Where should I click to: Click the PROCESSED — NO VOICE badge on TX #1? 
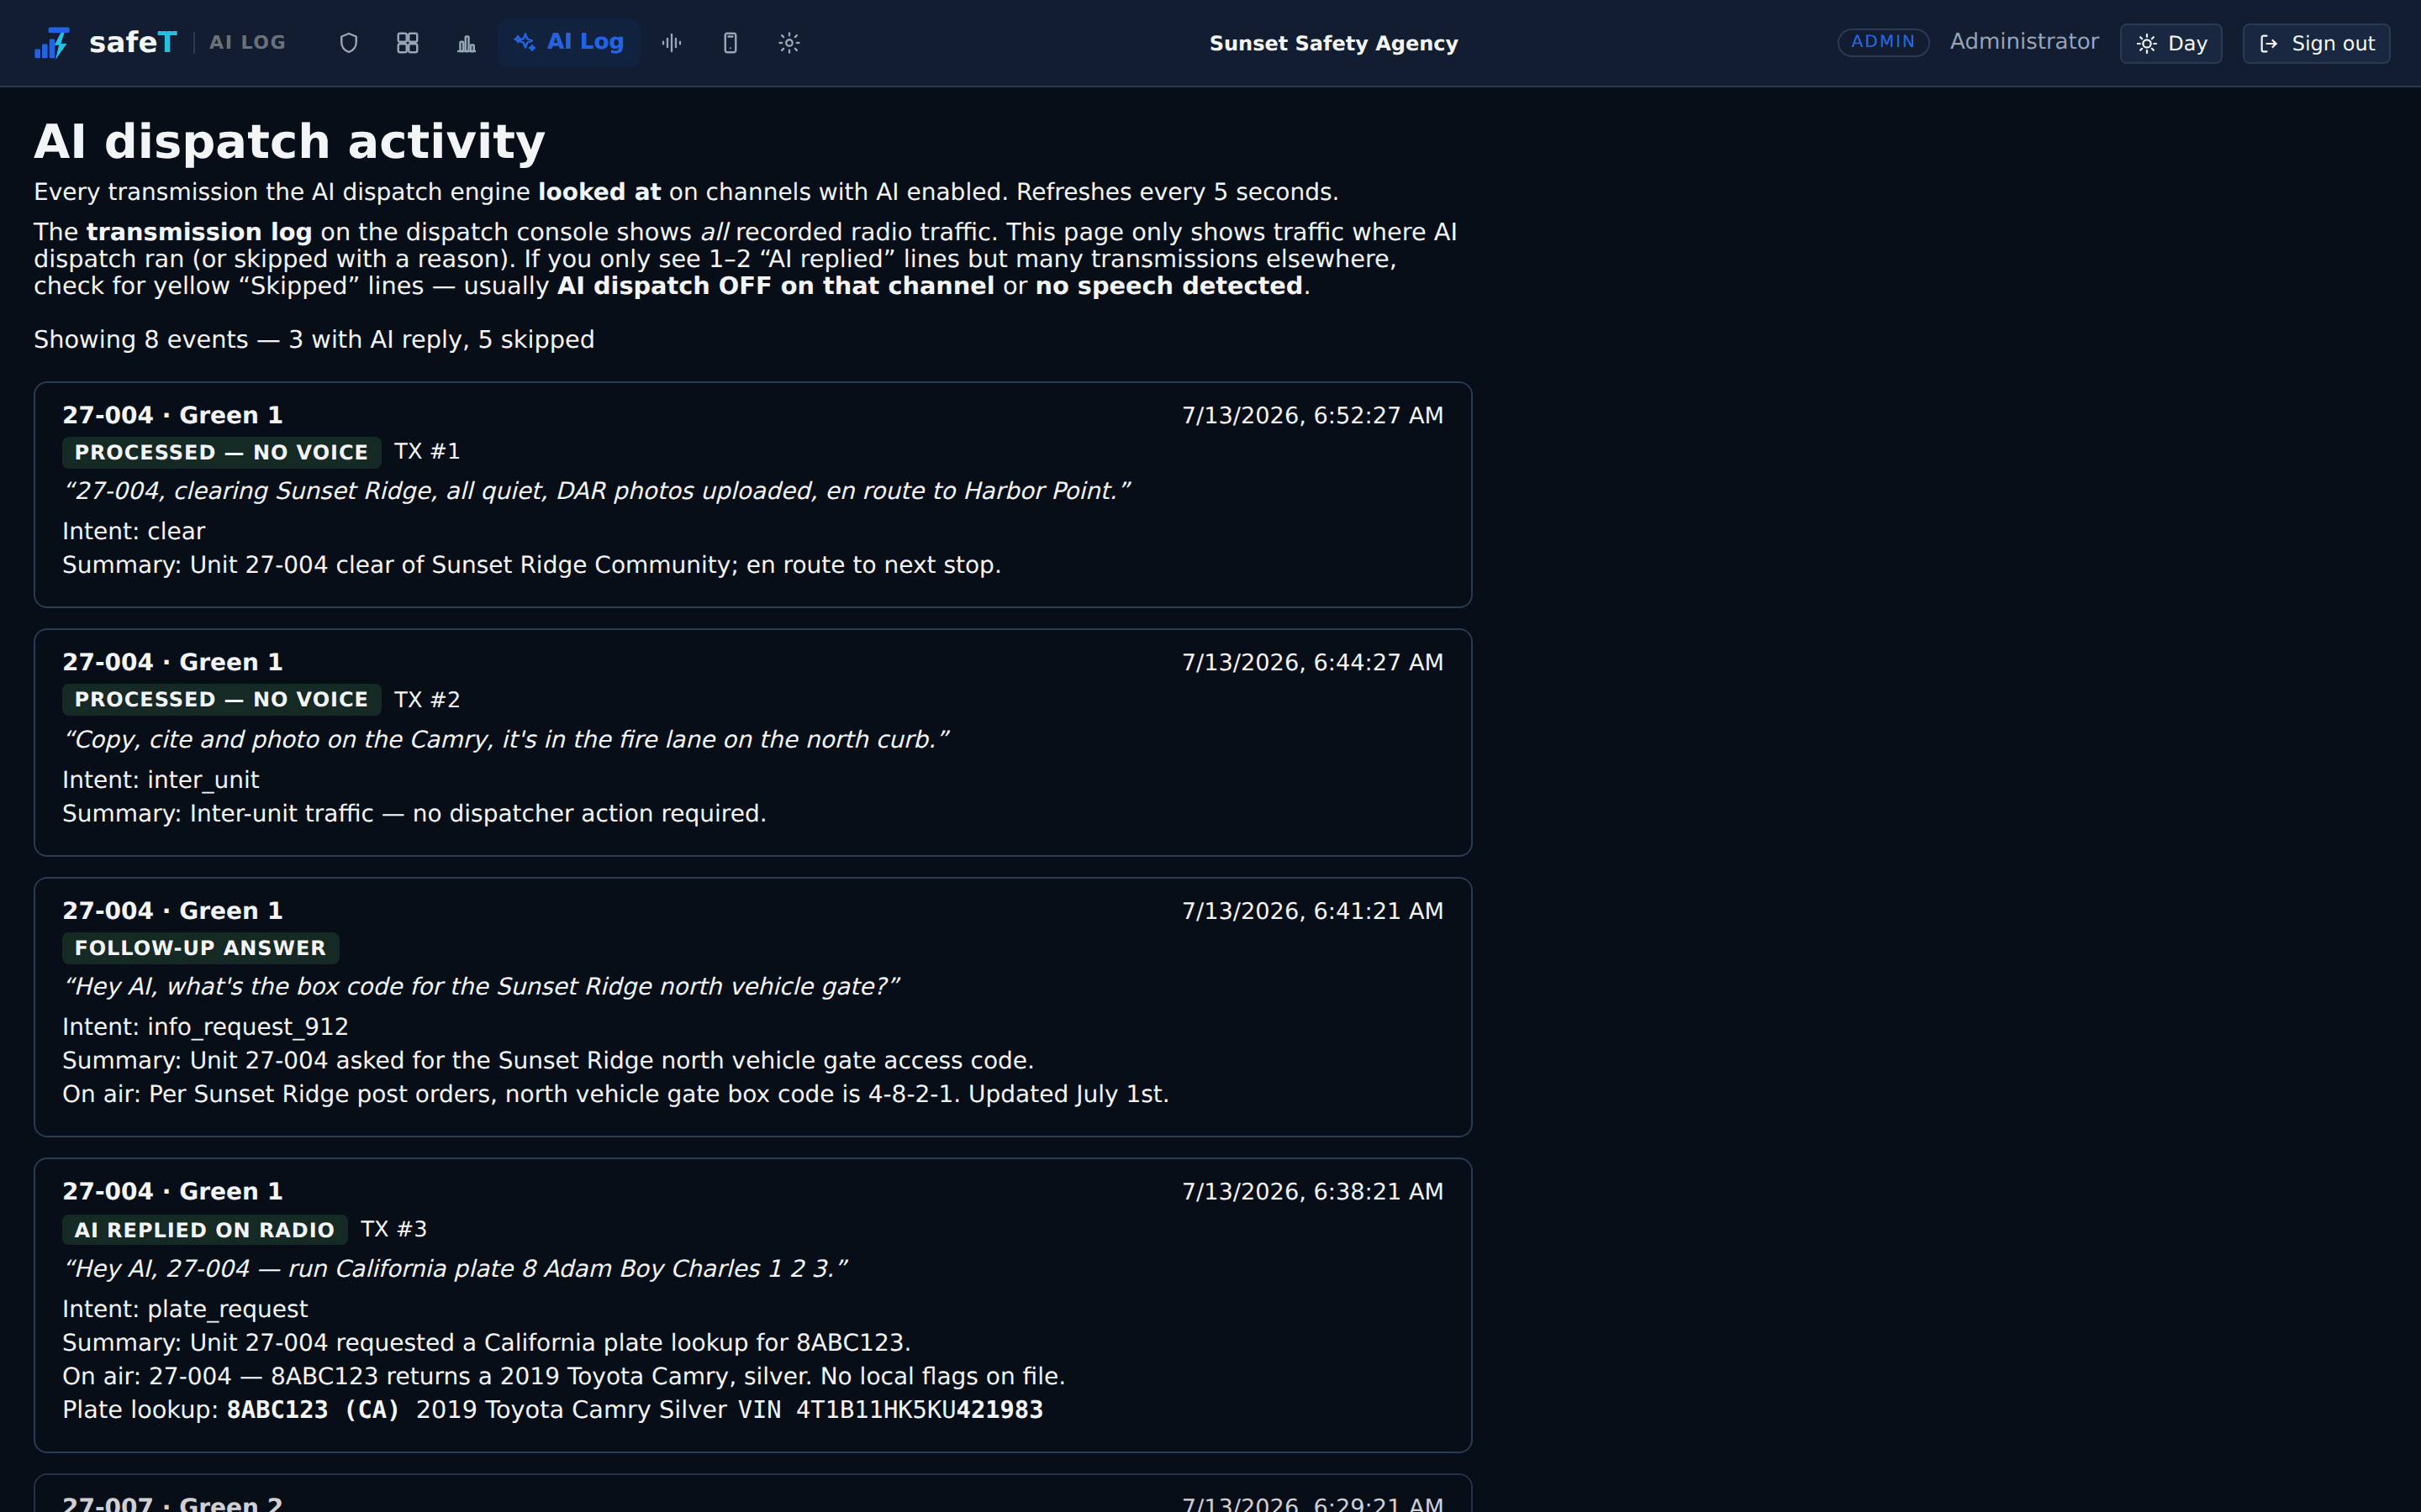(x=221, y=453)
